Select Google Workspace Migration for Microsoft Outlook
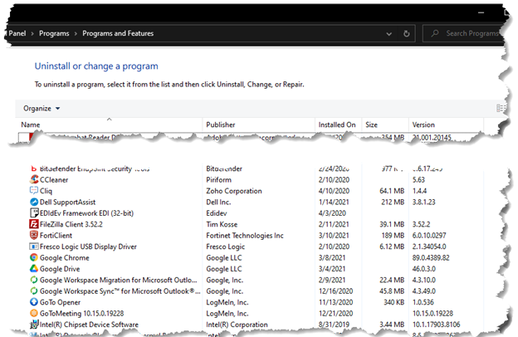The width and height of the screenshot is (518, 337). tap(251, 280)
